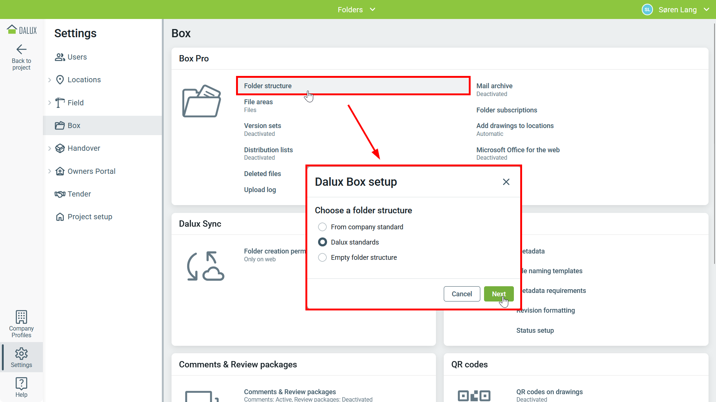The width and height of the screenshot is (716, 402).
Task: Select From company standard radio option
Action: click(x=322, y=227)
